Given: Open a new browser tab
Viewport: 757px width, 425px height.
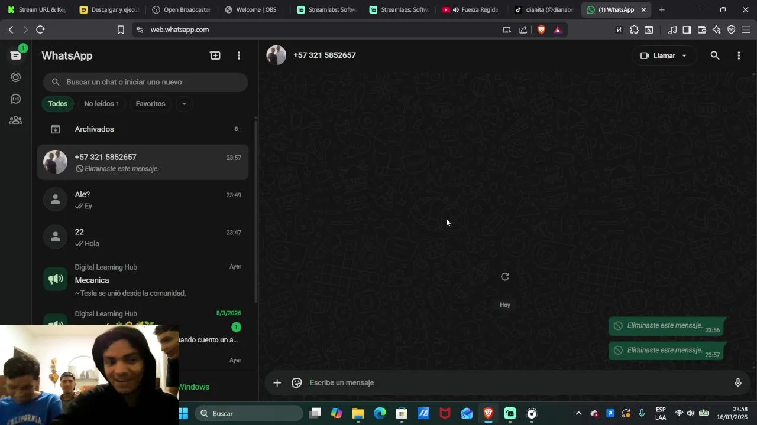Looking at the screenshot, I should [662, 10].
